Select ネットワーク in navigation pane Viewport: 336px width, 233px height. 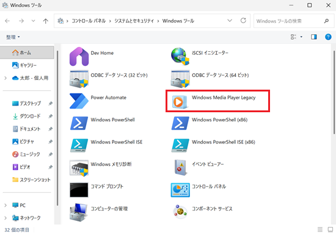[x=26, y=218]
